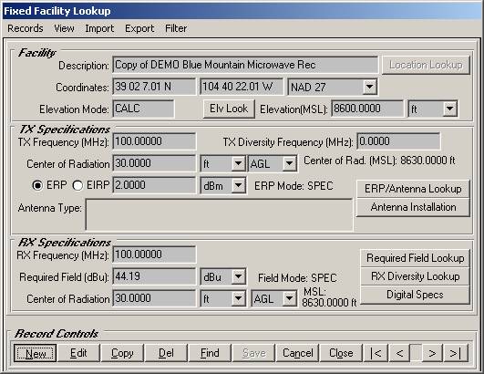Click the Digital Specs button

(415, 295)
